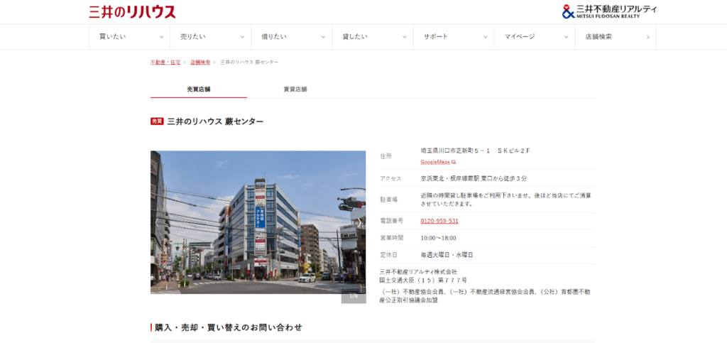
Task: Switch to the 売買店舗 tab
Action: click(x=199, y=89)
